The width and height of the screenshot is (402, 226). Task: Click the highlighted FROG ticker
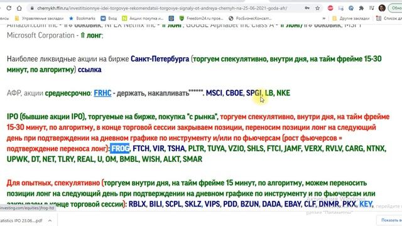click(x=120, y=149)
